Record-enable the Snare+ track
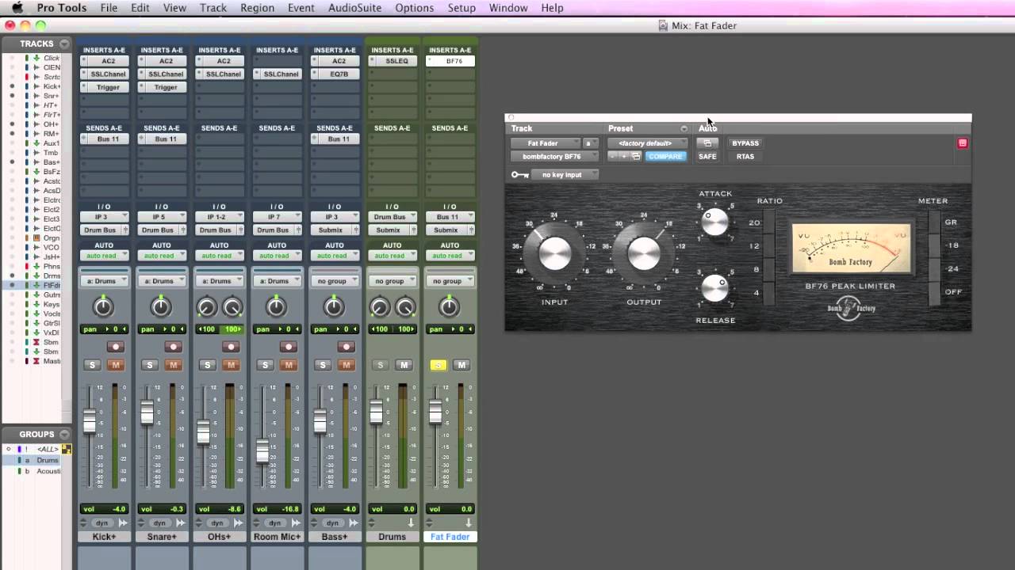The width and height of the screenshot is (1015, 570). point(174,347)
